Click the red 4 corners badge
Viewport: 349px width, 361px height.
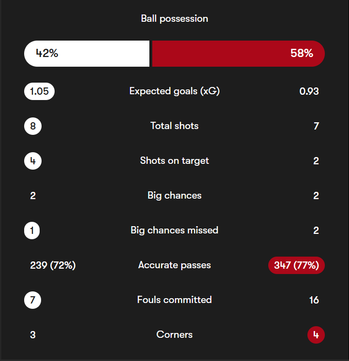pyautogui.click(x=316, y=334)
